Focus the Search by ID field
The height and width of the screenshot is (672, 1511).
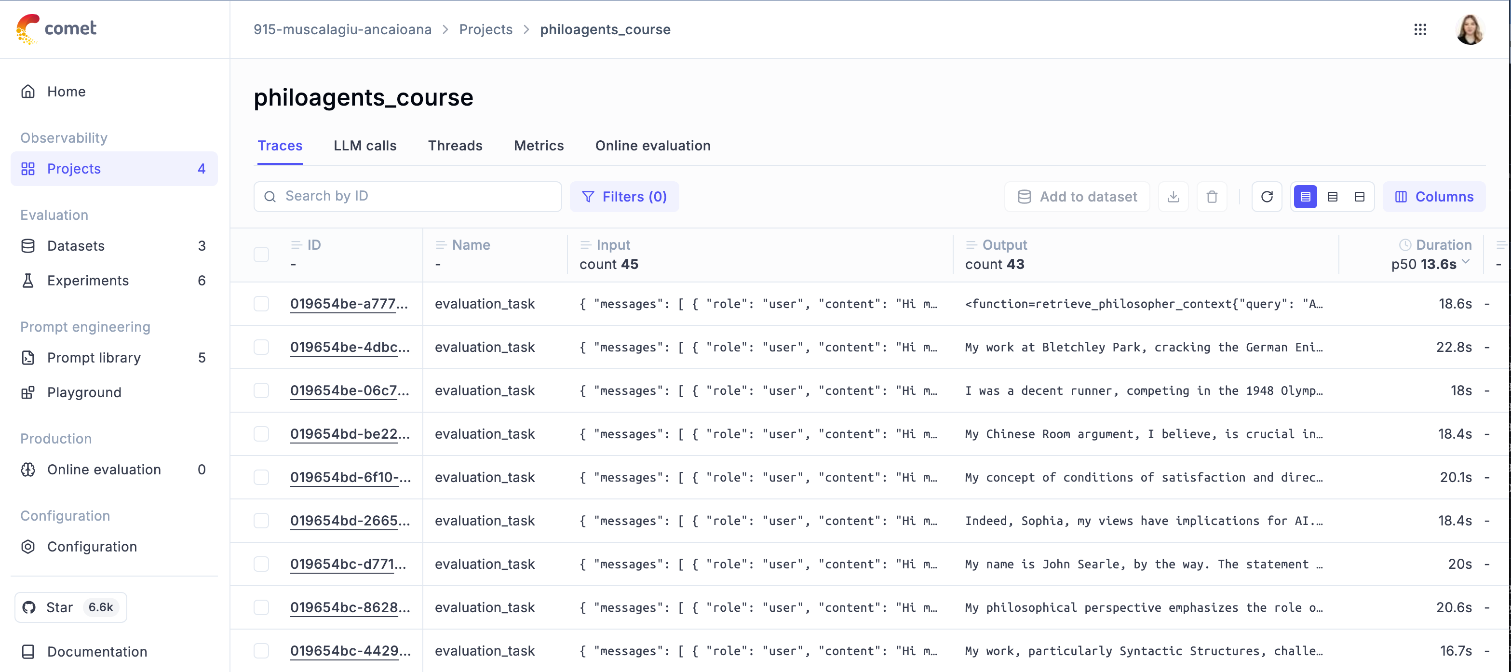click(x=408, y=196)
